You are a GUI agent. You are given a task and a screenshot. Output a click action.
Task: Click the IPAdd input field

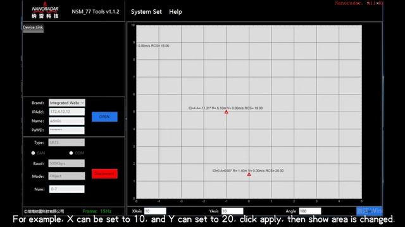(66, 112)
